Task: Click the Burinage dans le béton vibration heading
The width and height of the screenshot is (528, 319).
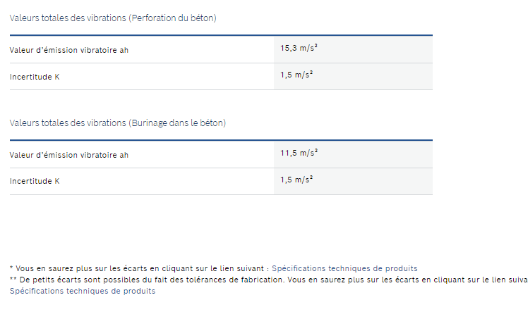Action: coord(117,123)
